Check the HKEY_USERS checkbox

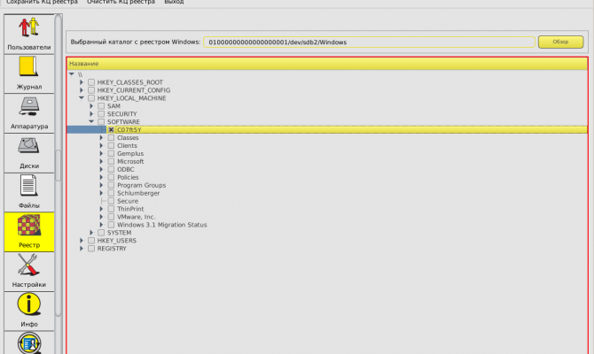(x=91, y=241)
